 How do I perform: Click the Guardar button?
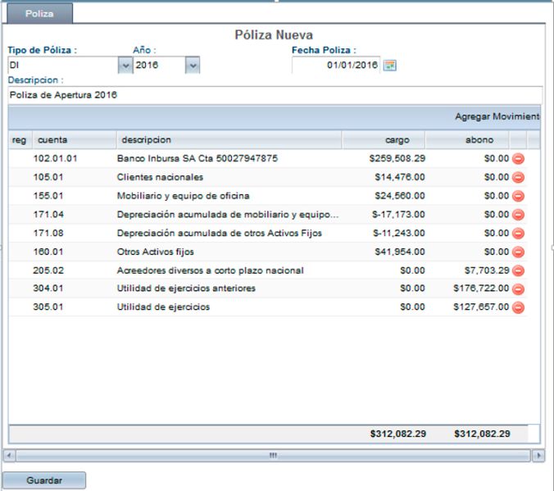click(x=44, y=480)
